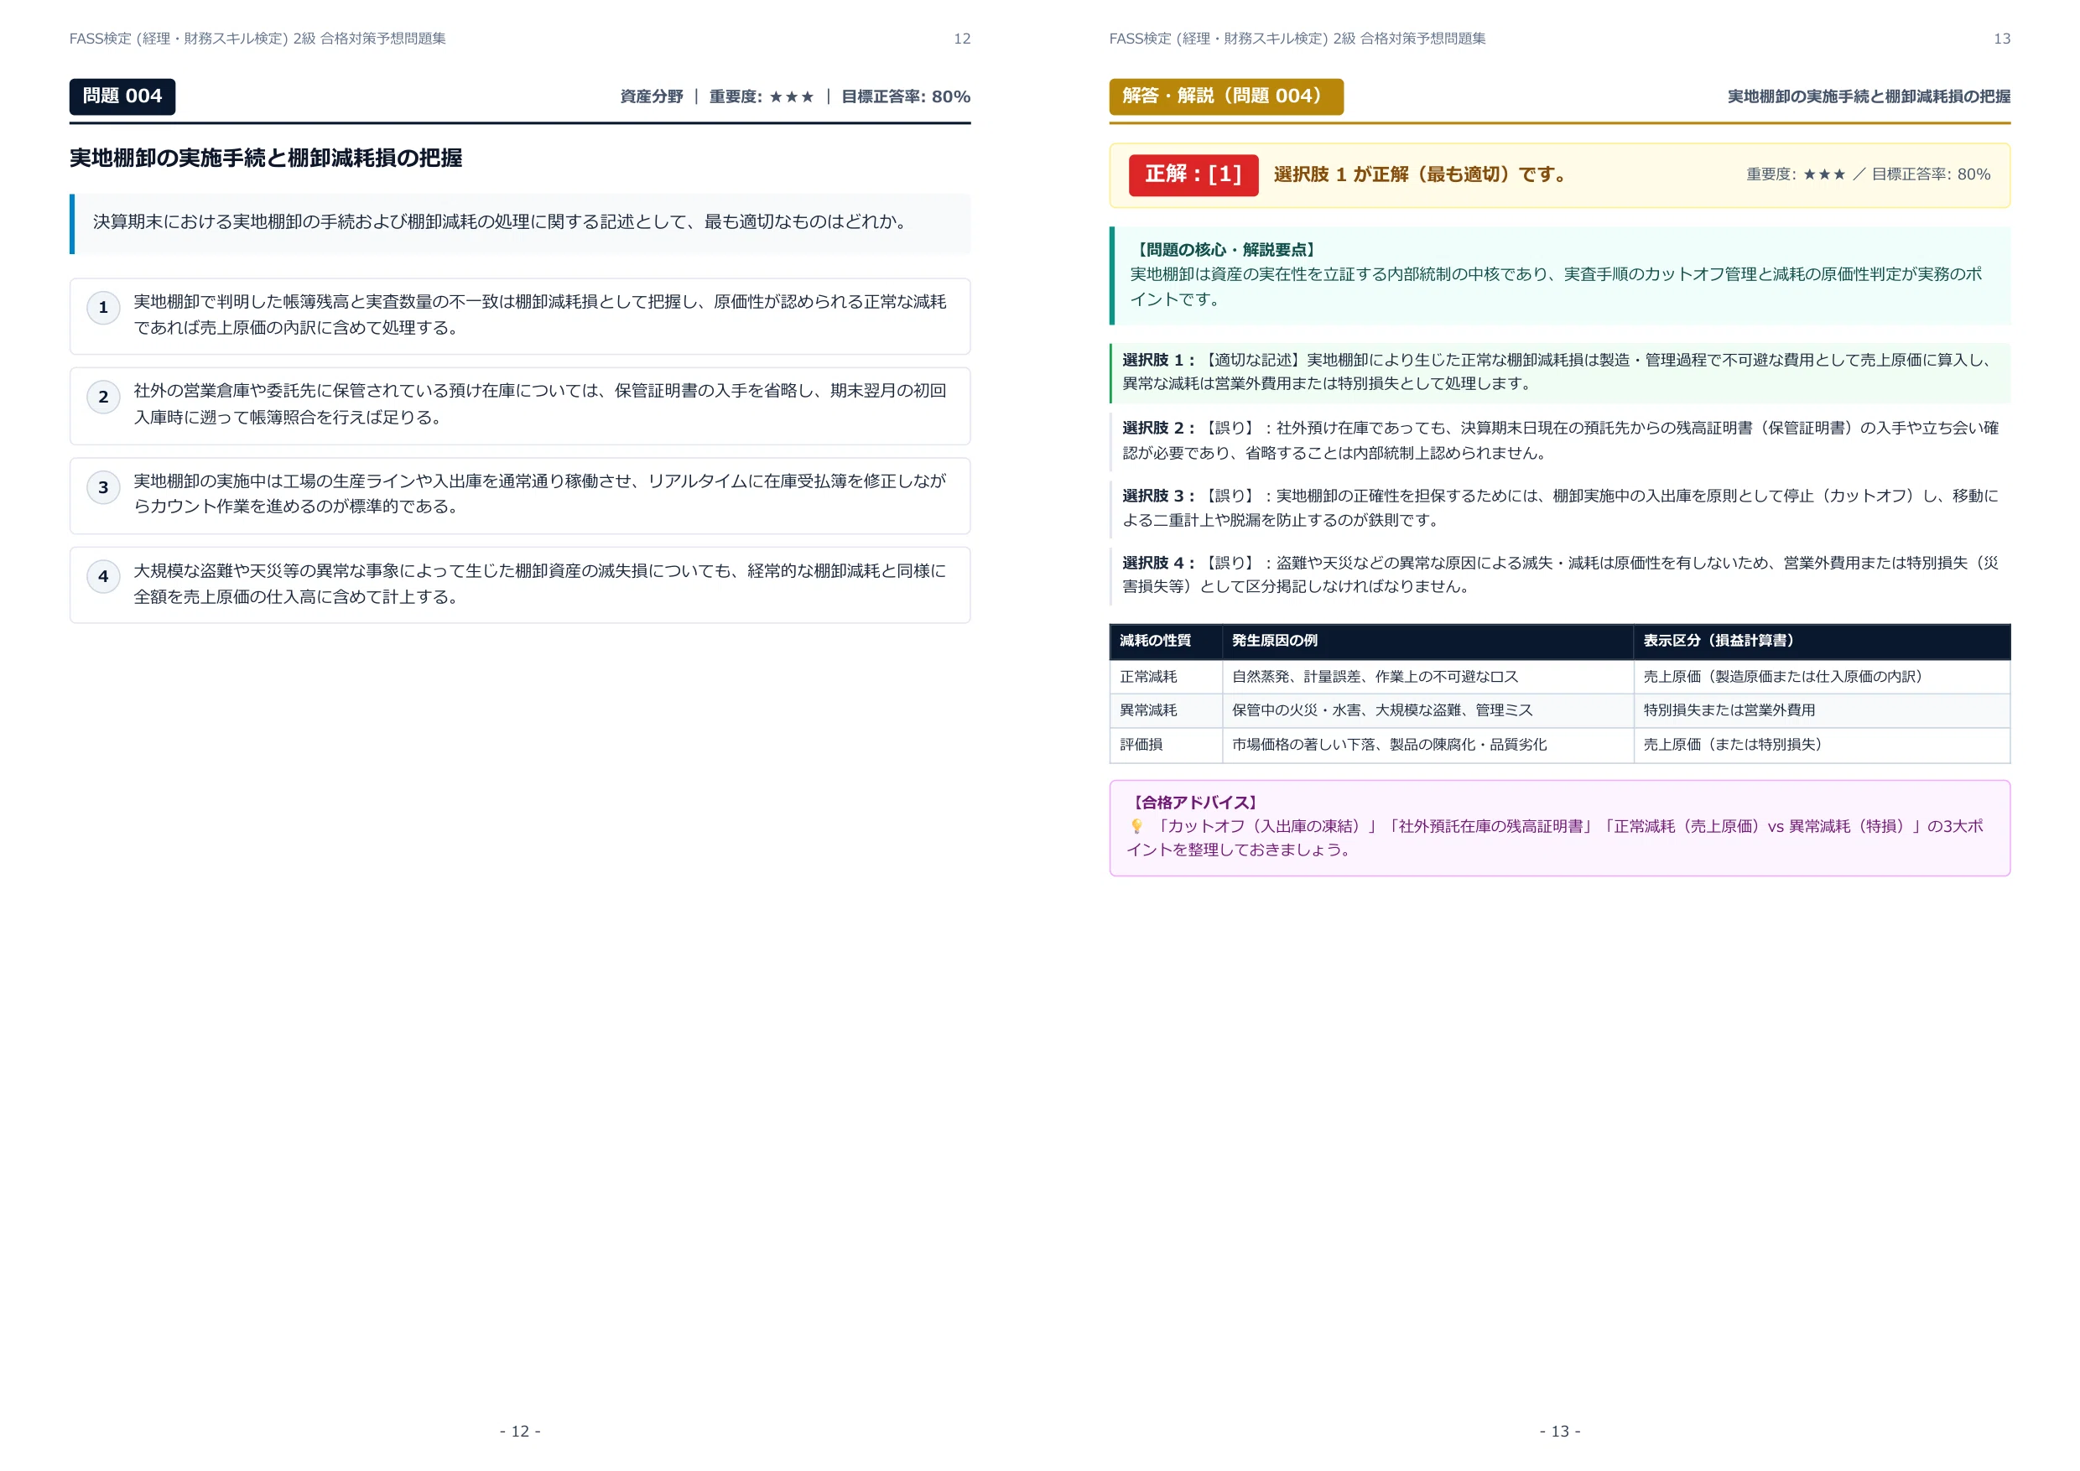The width and height of the screenshot is (2080, 1471).
Task: Click the 解答・解説（問題 004） header badge
Action: pyautogui.click(x=1225, y=97)
